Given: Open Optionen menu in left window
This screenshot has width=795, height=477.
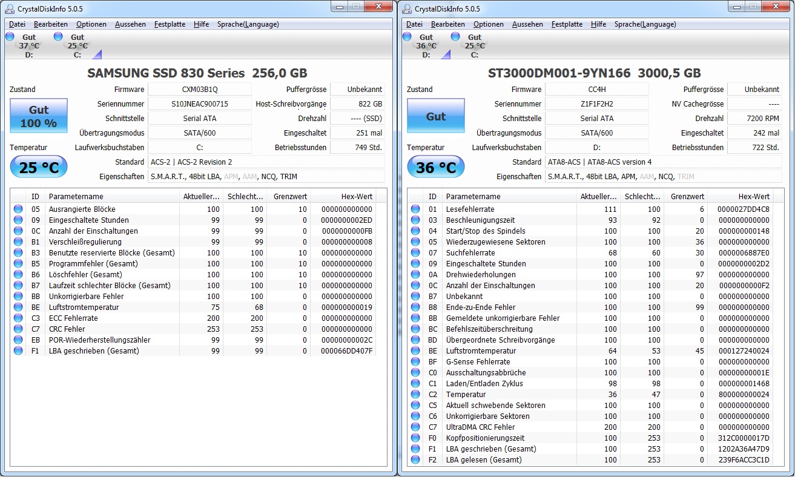Looking at the screenshot, I should click(91, 24).
